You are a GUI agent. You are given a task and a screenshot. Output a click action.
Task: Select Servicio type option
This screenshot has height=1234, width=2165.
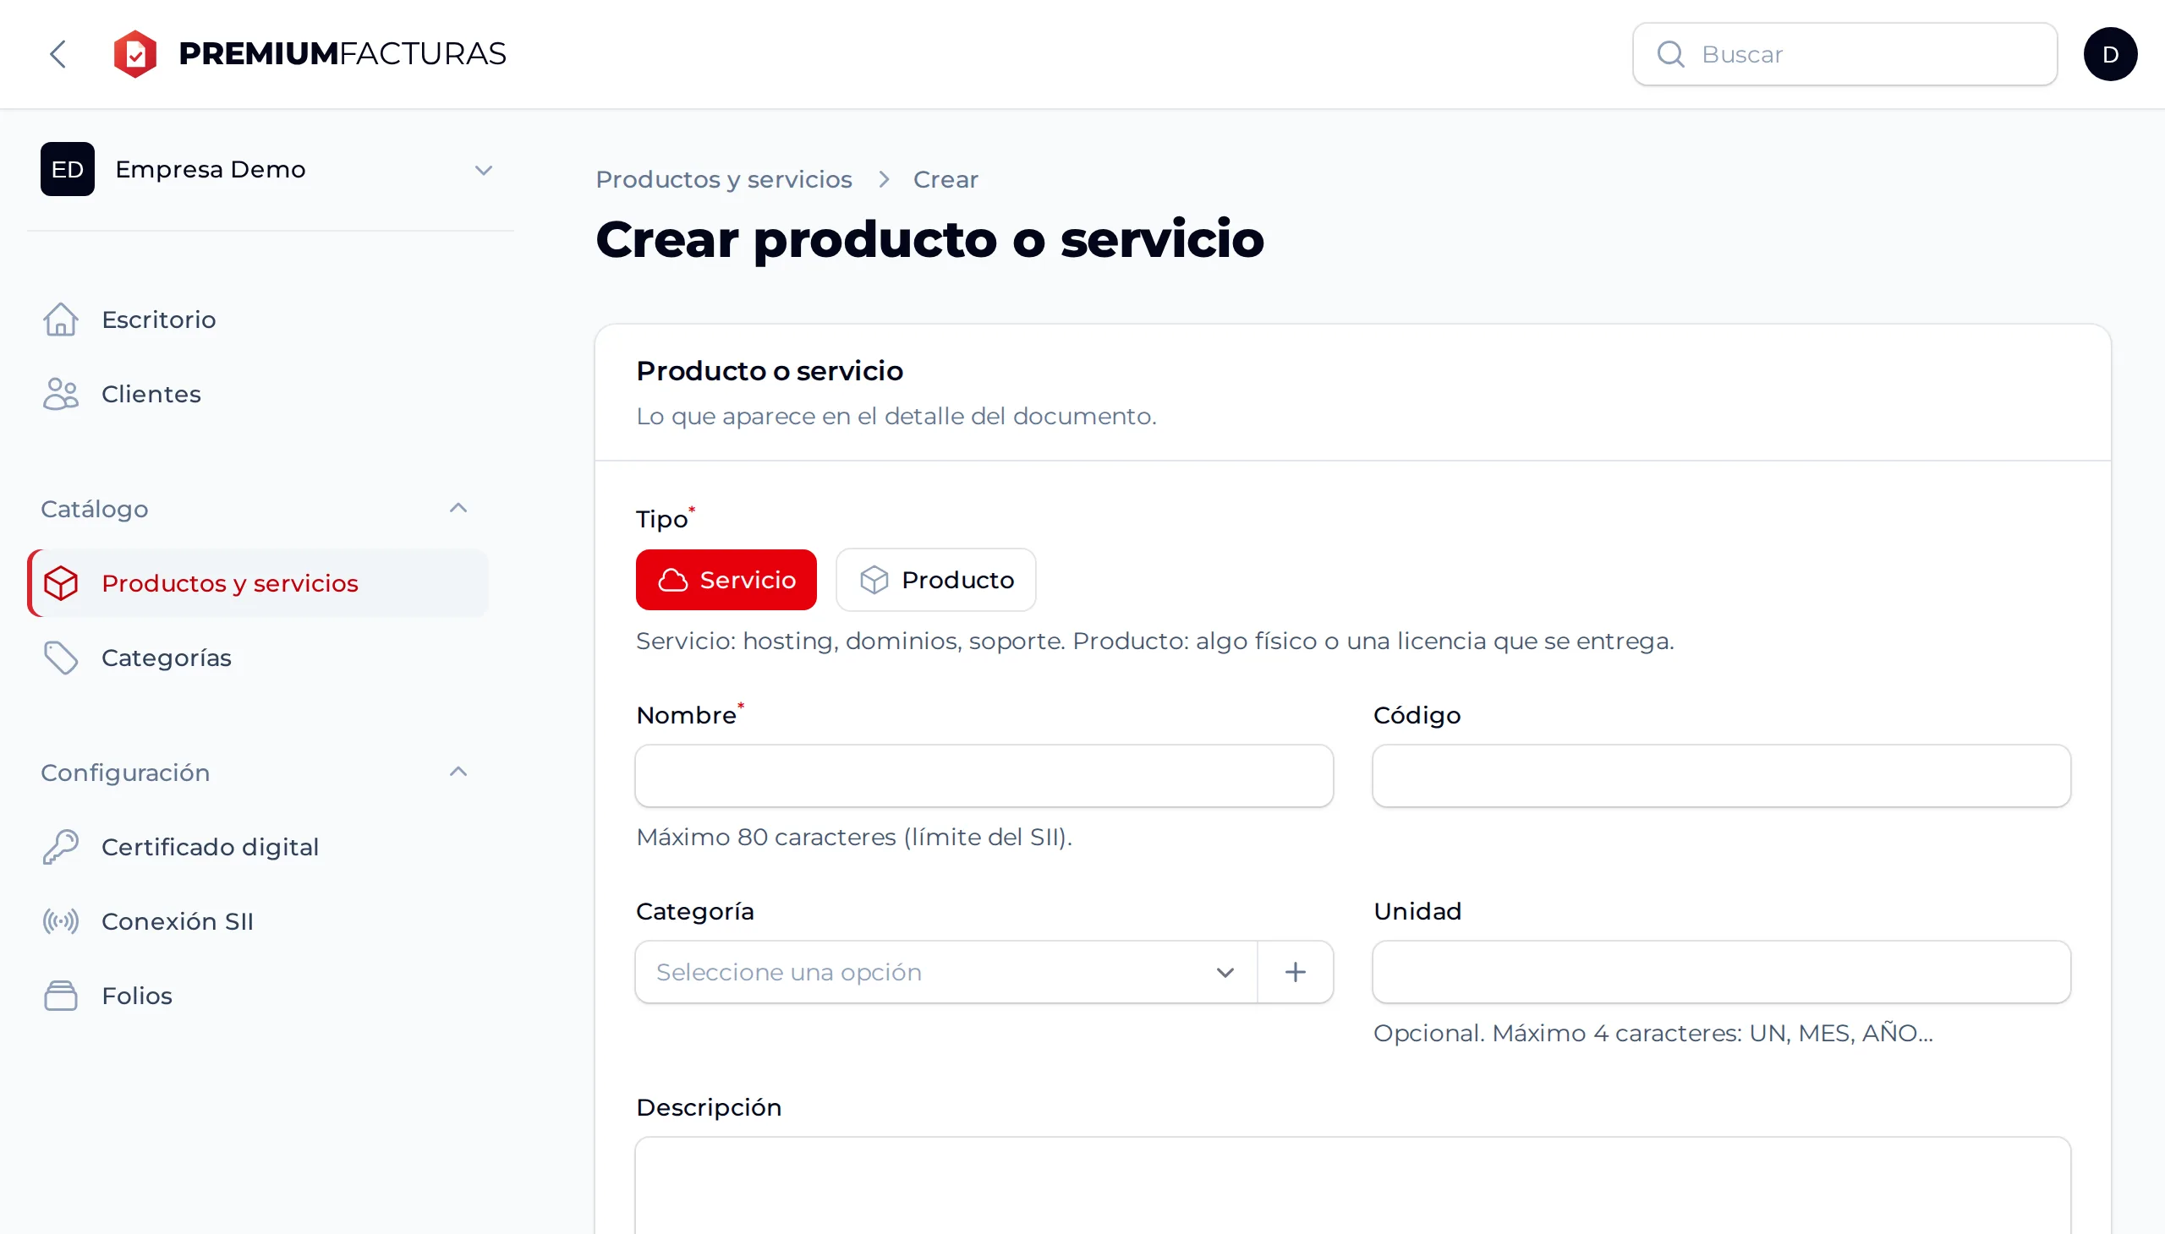click(726, 580)
